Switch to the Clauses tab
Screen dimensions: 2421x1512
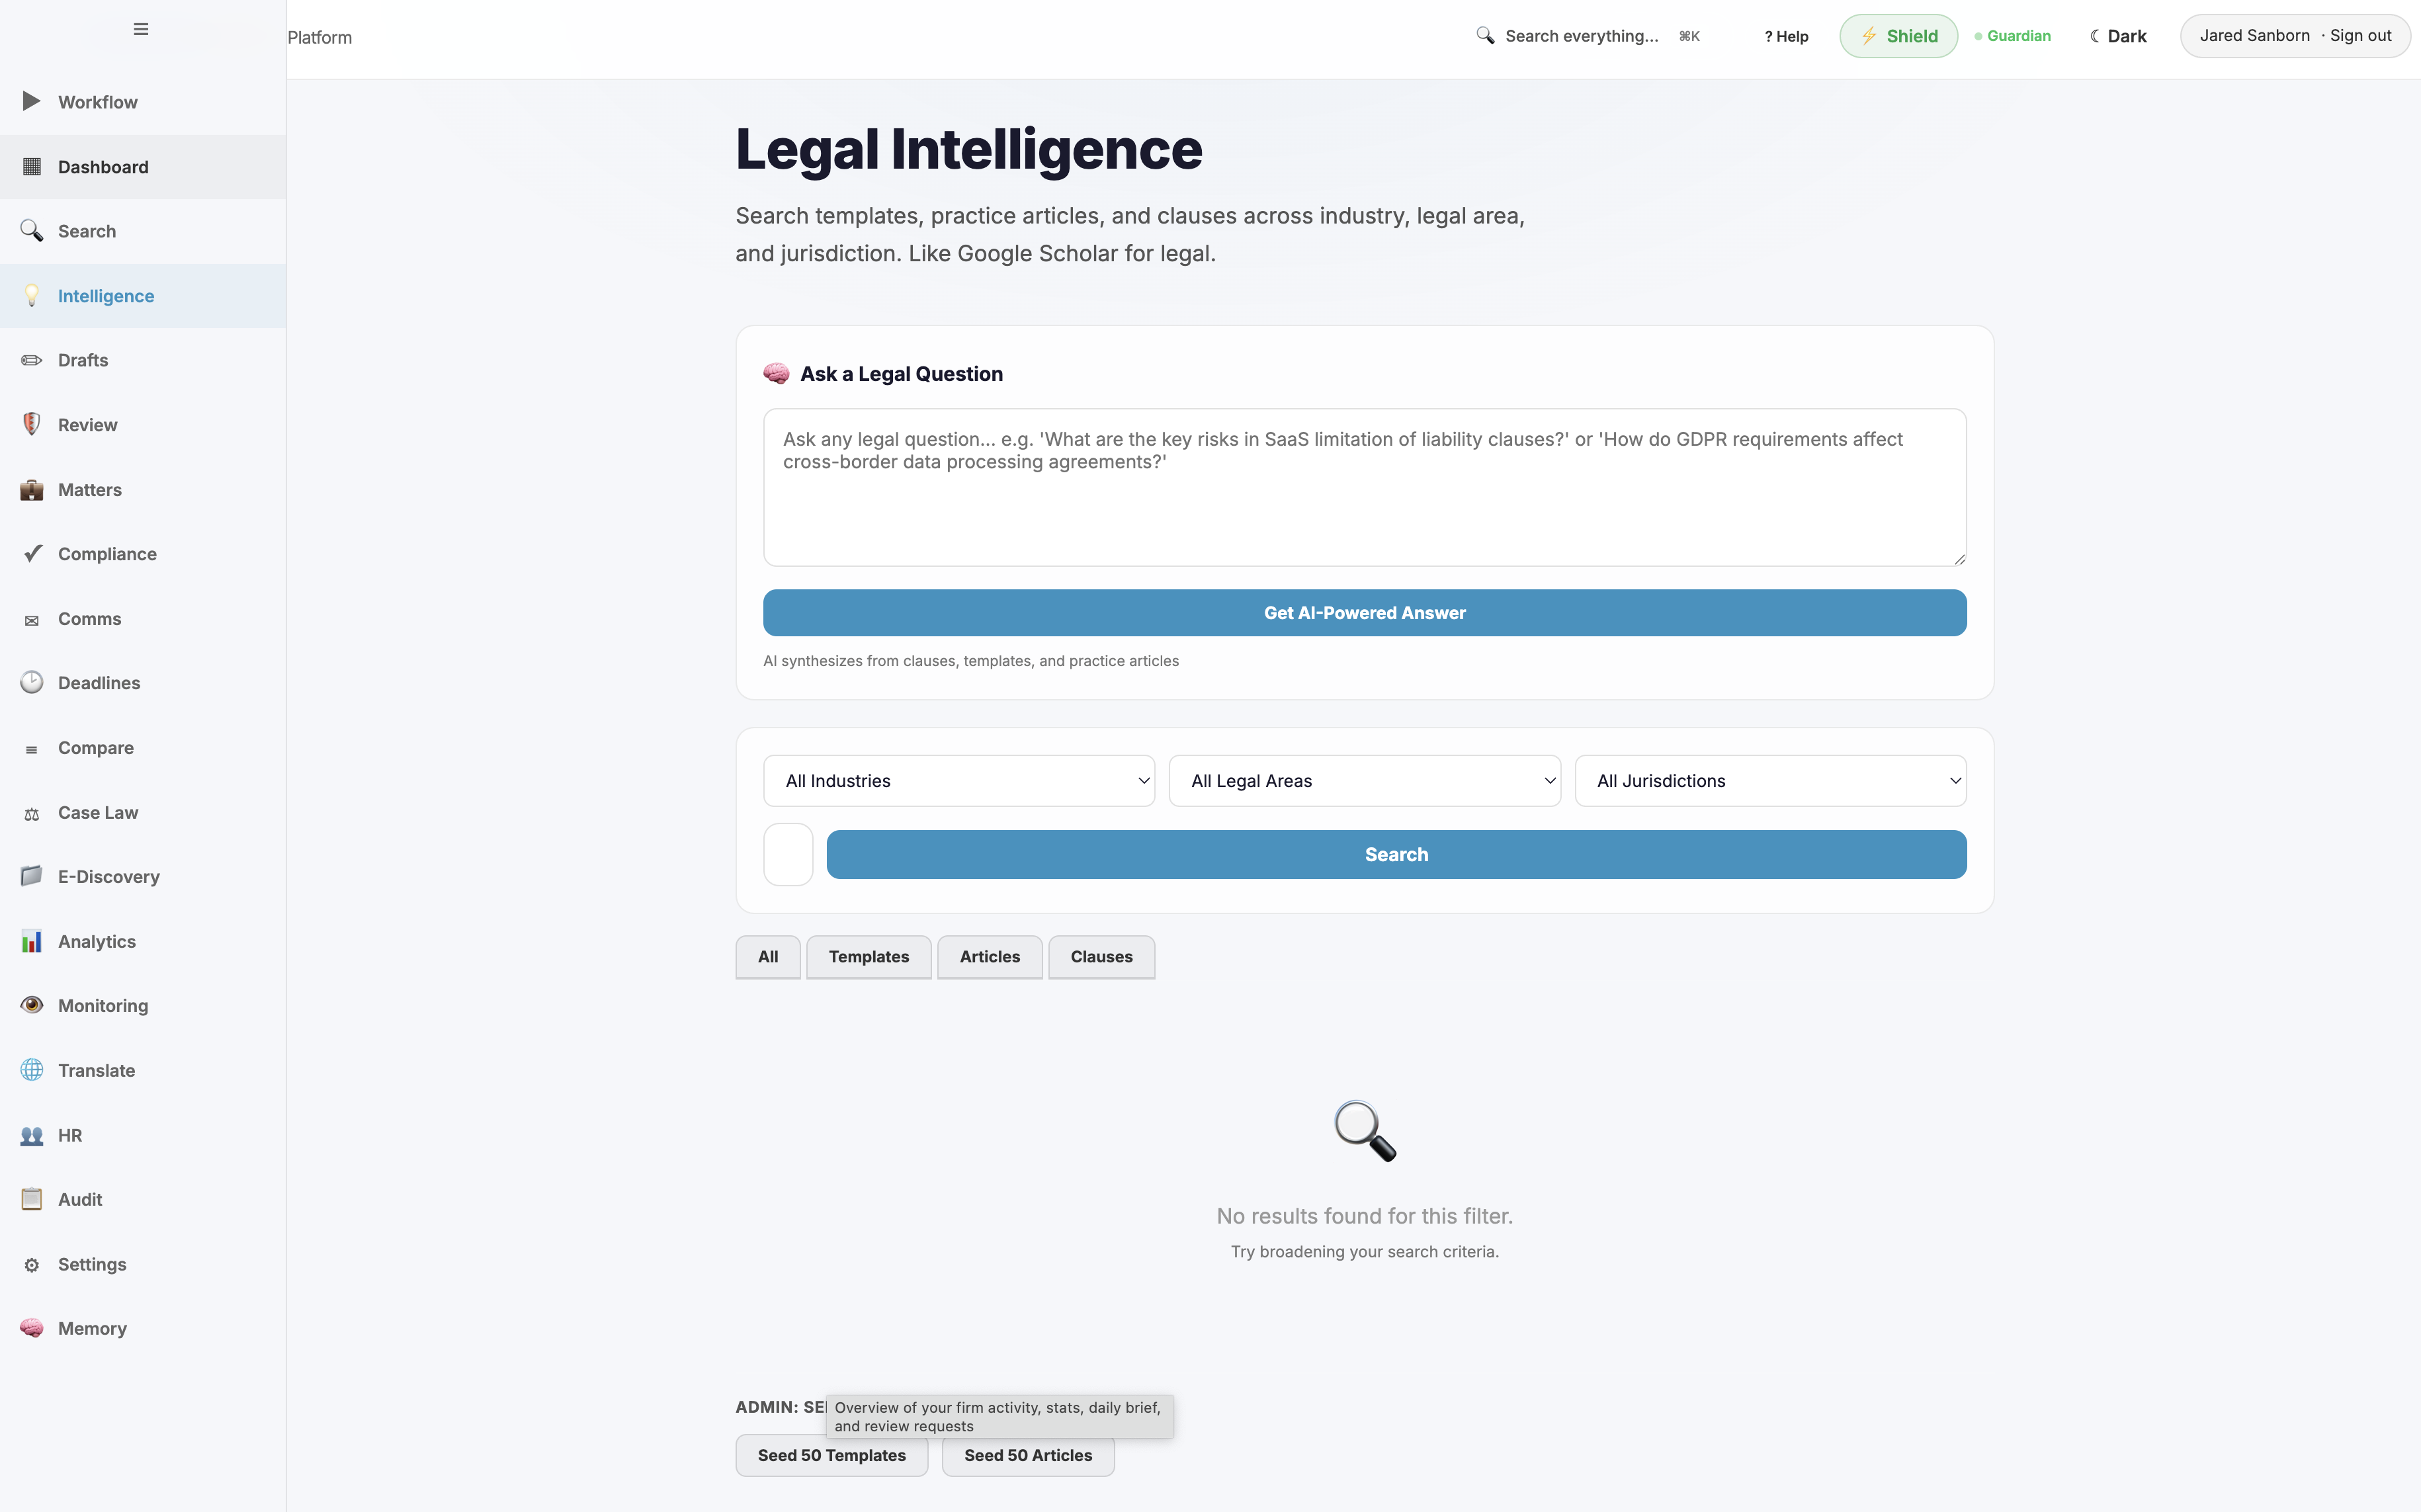click(1101, 957)
